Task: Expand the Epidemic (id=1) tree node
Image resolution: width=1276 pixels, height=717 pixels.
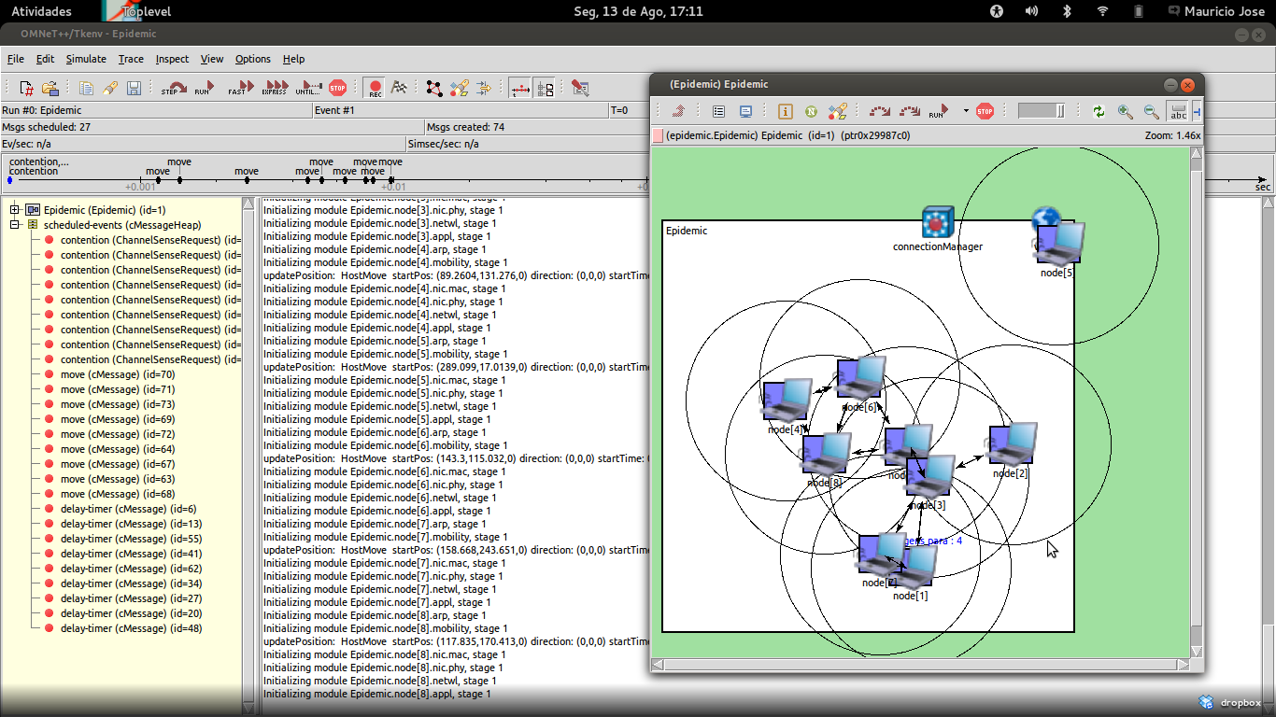Action: pyautogui.click(x=16, y=210)
